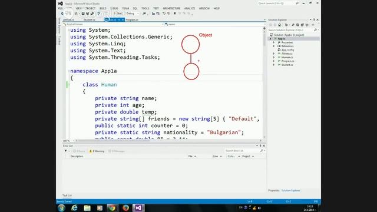Open the ARCHITECTURE menu

coord(171,8)
